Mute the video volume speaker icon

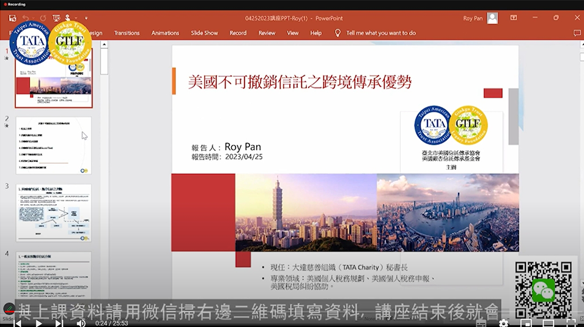(x=81, y=323)
